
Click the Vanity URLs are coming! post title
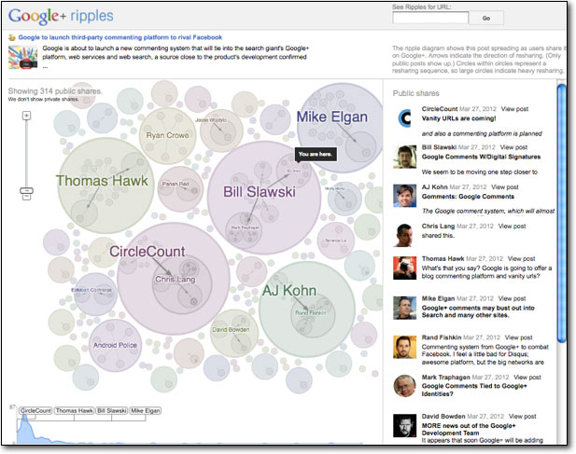(x=458, y=118)
